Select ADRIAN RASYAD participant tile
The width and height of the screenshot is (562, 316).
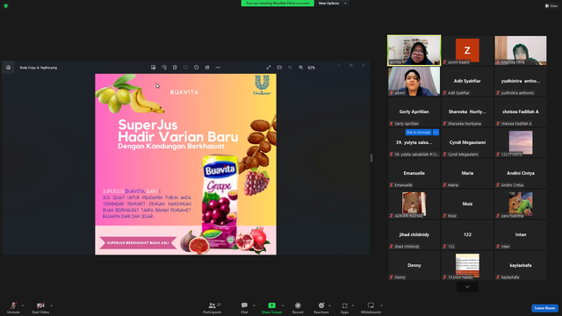[414, 204]
